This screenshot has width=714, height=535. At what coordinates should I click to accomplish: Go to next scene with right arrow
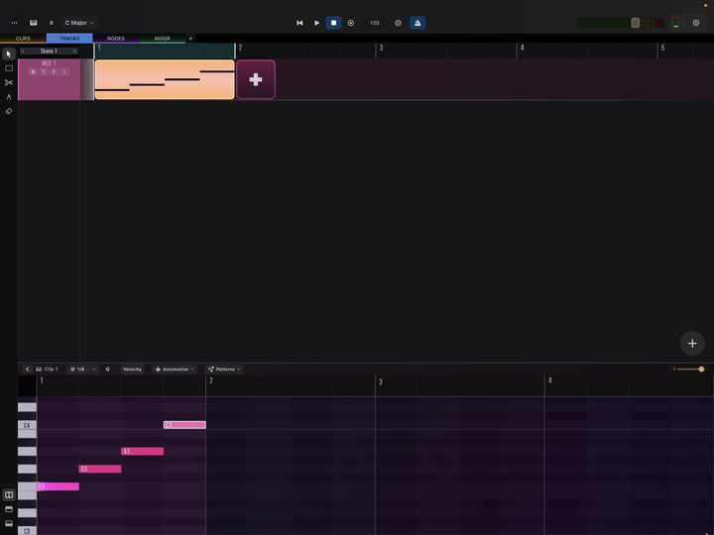click(74, 51)
